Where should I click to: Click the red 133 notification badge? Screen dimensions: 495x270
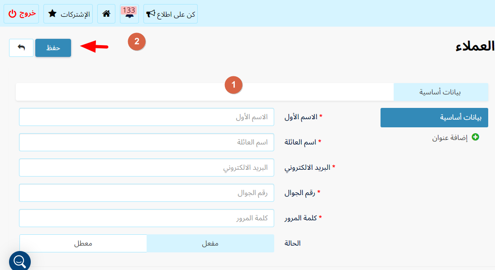(129, 10)
